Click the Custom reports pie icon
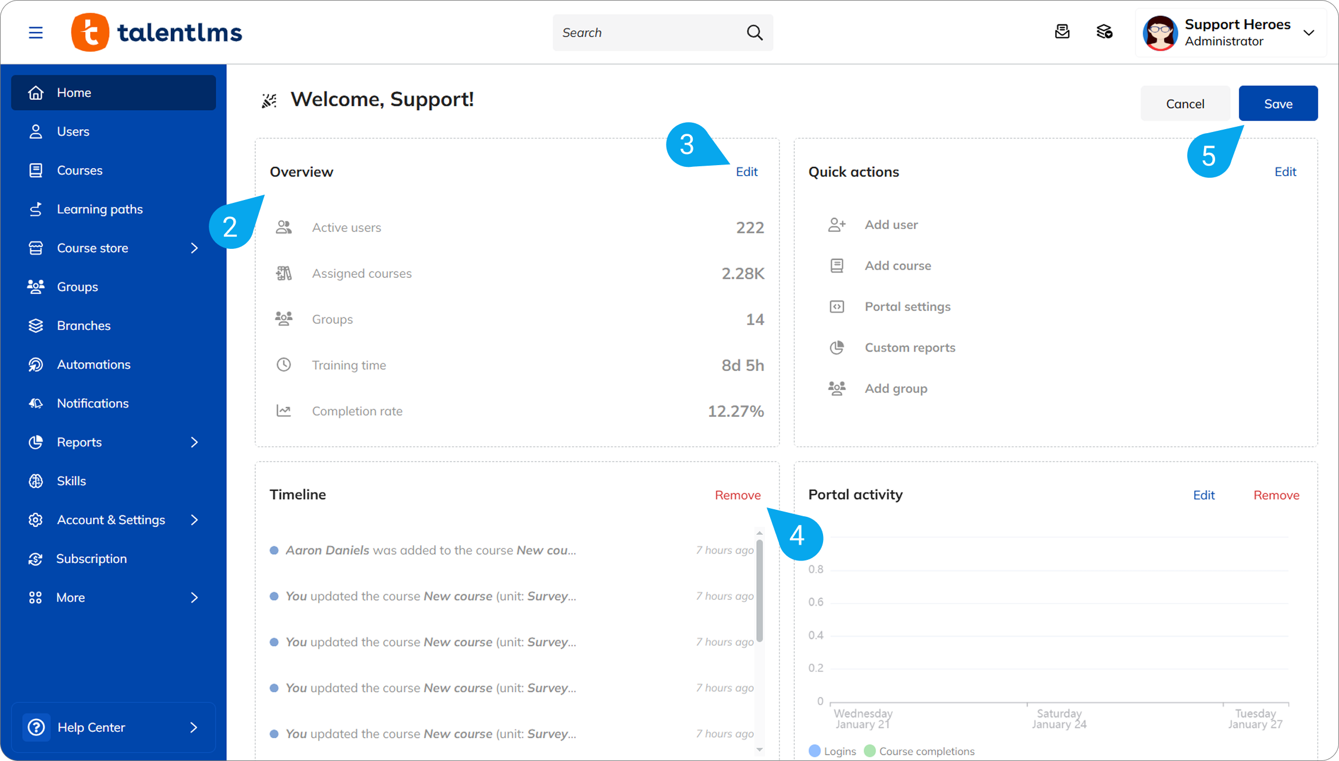This screenshot has height=761, width=1339. coord(836,348)
